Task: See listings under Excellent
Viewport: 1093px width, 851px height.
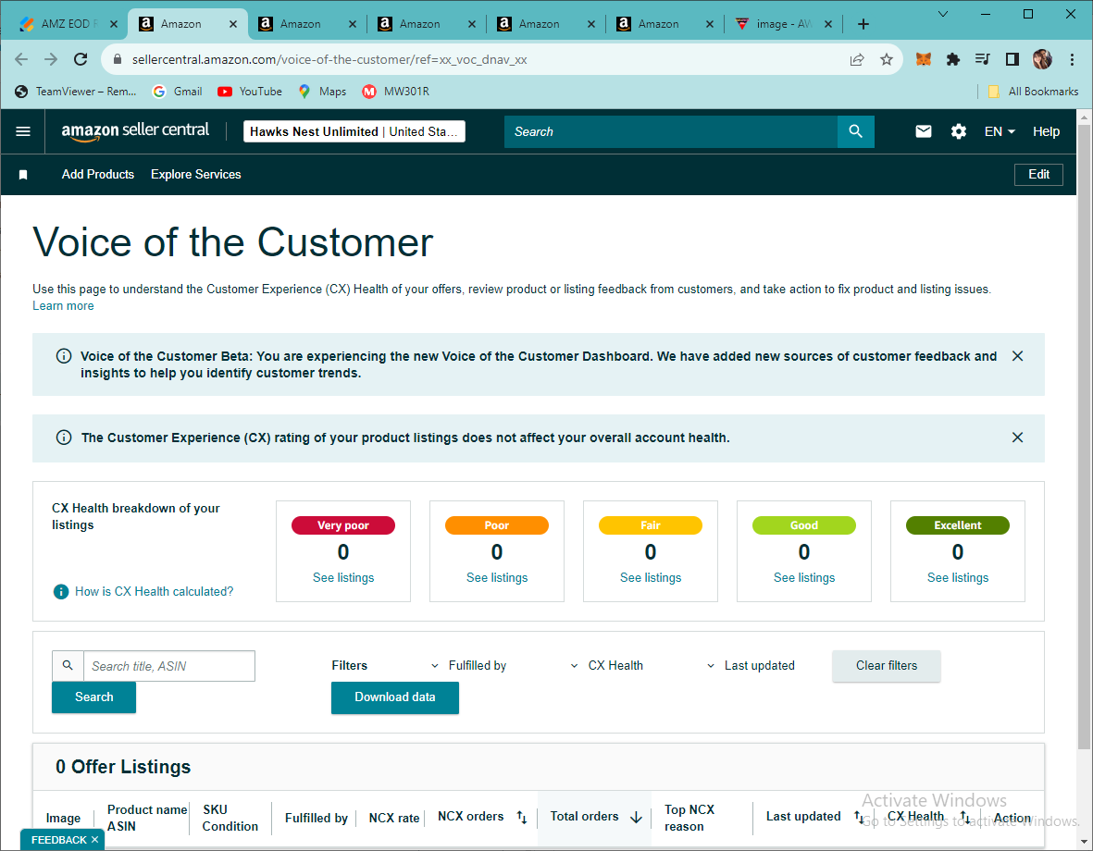Action: (958, 577)
